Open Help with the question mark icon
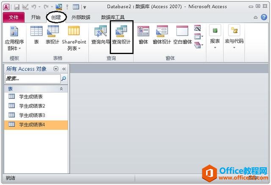 [x=264, y=17]
